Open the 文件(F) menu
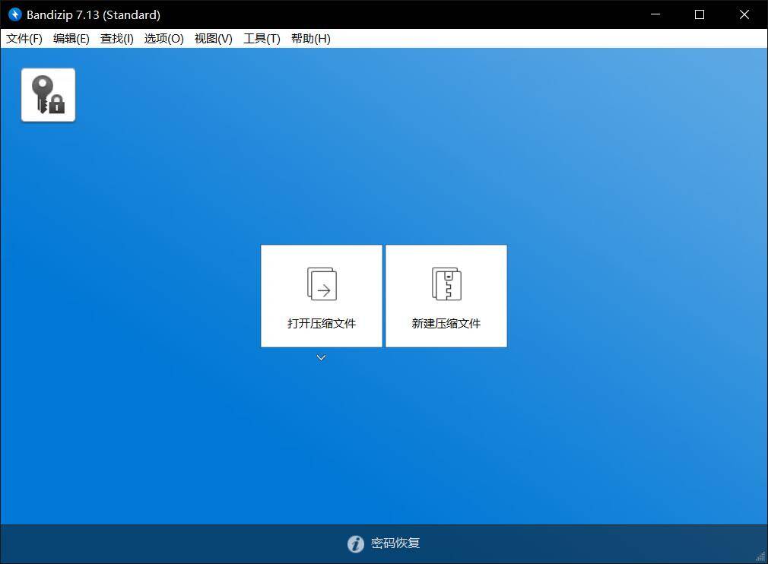The width and height of the screenshot is (768, 564). [x=24, y=39]
